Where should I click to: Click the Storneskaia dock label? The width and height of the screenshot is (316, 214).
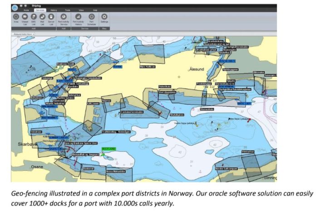[x=207, y=109]
